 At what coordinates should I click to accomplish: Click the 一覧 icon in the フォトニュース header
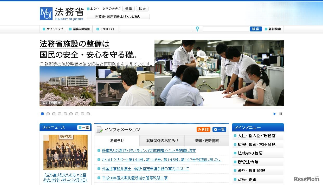point(83,127)
